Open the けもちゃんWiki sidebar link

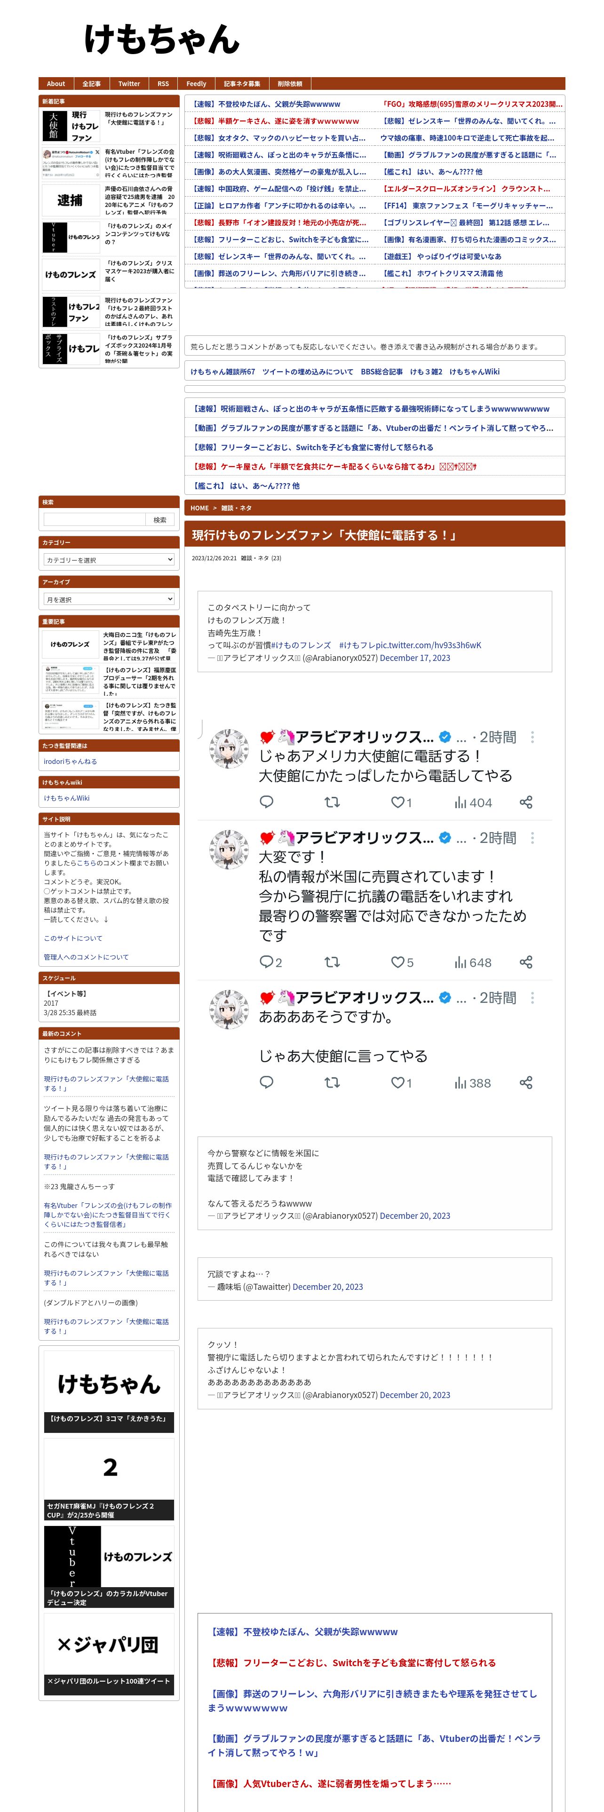coord(67,798)
